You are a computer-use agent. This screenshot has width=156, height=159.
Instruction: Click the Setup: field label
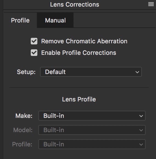pyautogui.click(x=26, y=72)
